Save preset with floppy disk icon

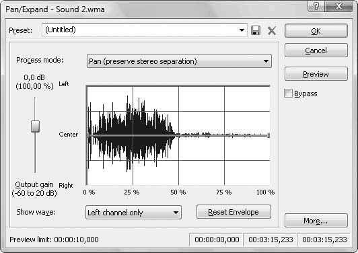[256, 30]
